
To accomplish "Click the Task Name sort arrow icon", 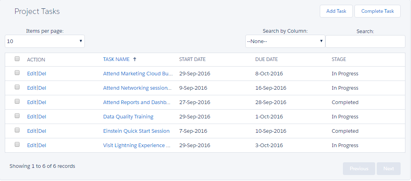I will click(x=135, y=59).
